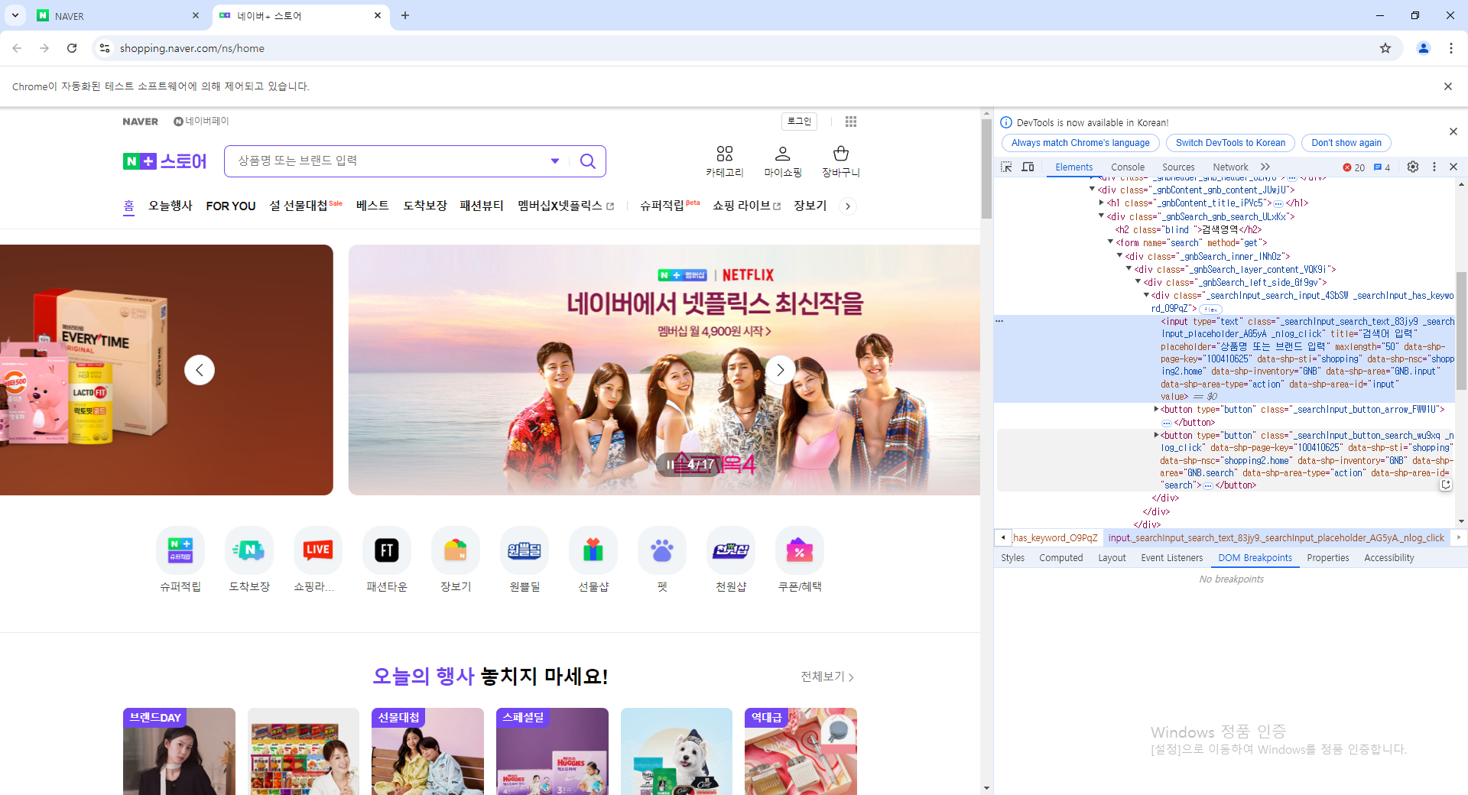Click the 선물샵 gift shortcut icon
Viewport: 1468px width, 795px height.
593,550
